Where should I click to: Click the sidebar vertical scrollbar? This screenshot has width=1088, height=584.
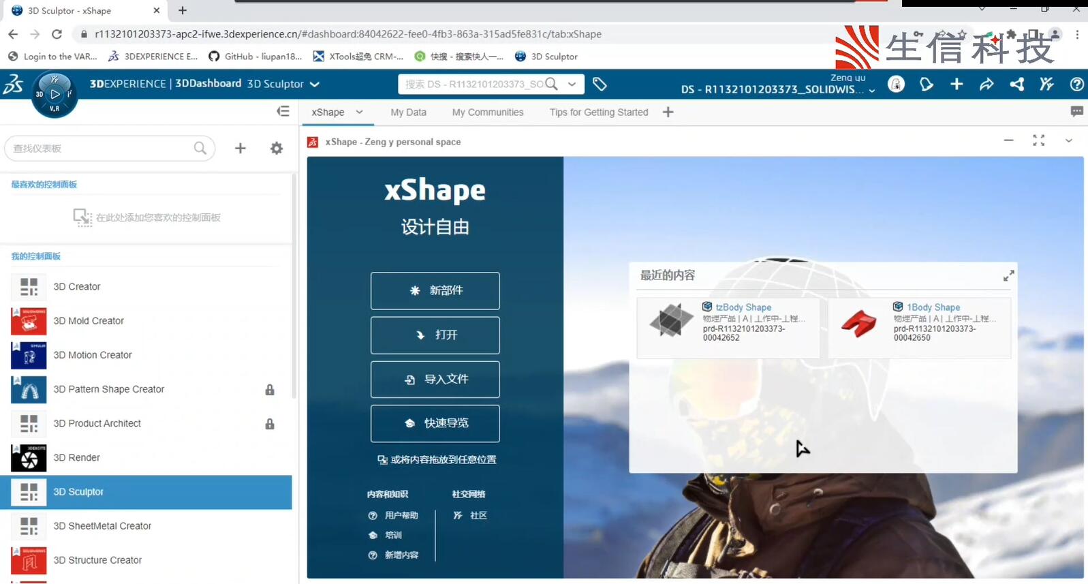tap(294, 286)
